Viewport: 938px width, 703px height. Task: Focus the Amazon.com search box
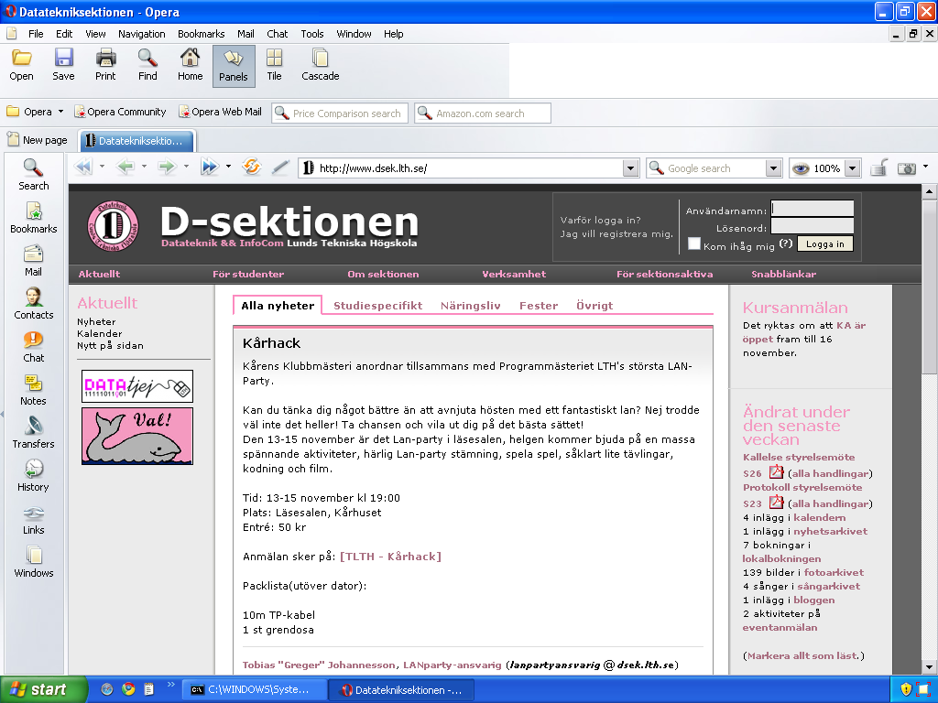click(483, 113)
